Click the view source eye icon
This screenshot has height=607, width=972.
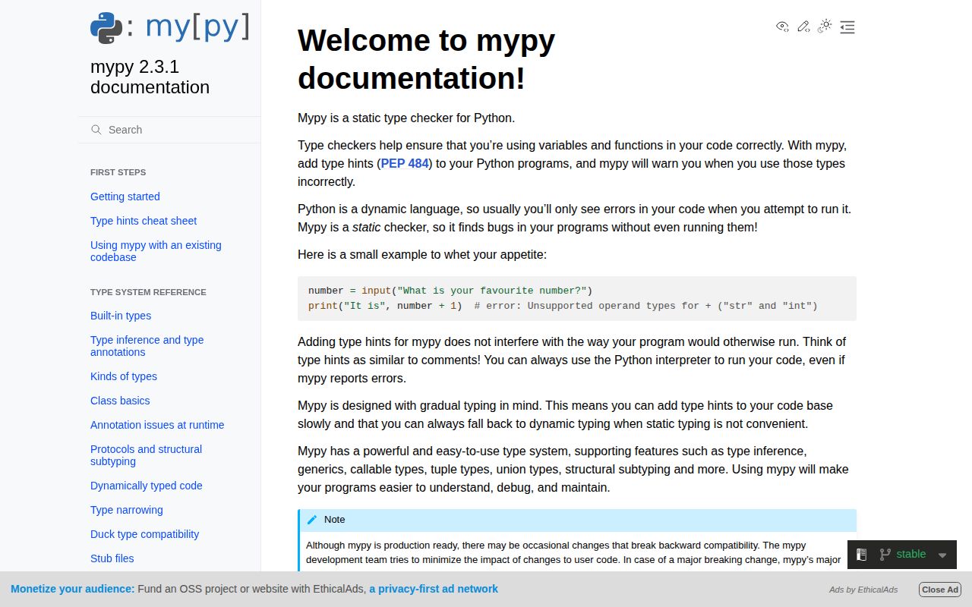[782, 27]
